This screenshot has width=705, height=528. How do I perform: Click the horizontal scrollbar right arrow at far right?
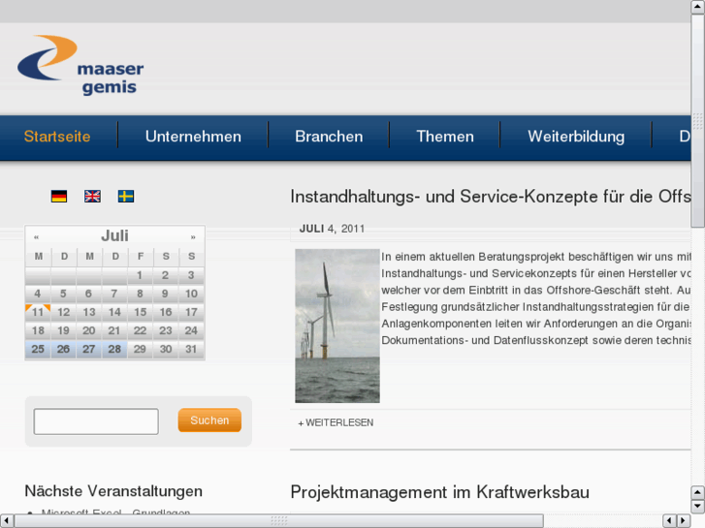pyautogui.click(x=685, y=521)
